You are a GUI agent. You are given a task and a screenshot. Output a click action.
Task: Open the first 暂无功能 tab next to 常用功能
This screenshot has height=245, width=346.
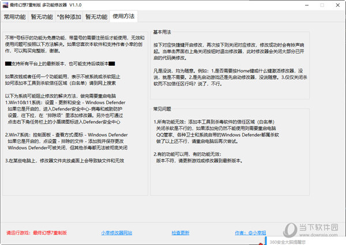pos(42,17)
